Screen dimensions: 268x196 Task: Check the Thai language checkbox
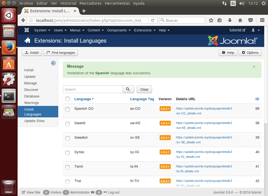68,182
